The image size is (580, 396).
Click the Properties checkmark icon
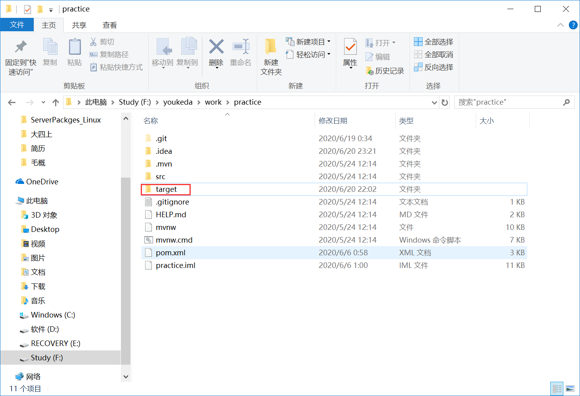pos(350,47)
